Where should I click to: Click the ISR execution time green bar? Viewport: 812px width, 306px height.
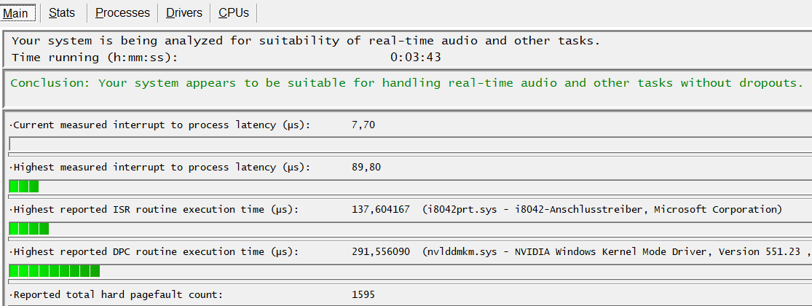click(x=28, y=229)
